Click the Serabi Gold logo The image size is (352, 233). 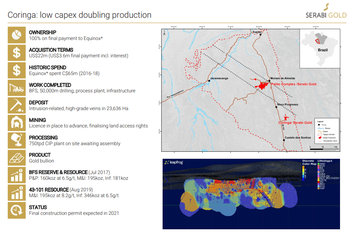click(326, 11)
